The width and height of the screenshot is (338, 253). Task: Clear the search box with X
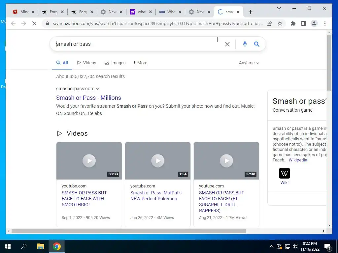[x=227, y=44]
